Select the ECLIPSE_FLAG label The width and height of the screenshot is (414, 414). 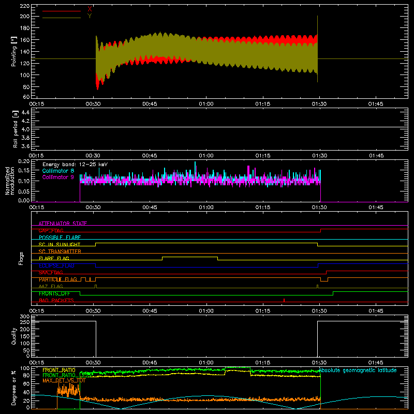56,265
